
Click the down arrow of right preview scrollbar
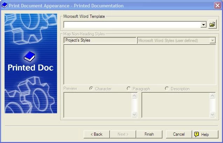tap(212, 114)
